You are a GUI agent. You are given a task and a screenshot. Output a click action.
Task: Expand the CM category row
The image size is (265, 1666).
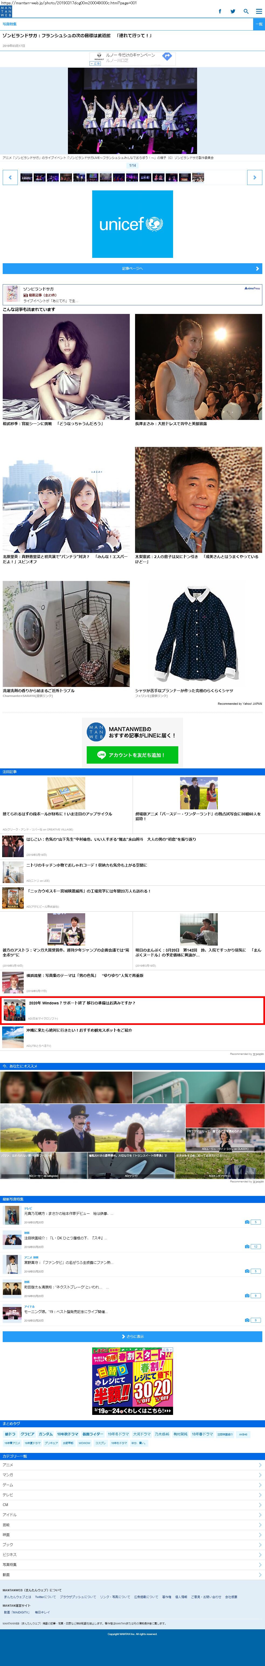(133, 1505)
